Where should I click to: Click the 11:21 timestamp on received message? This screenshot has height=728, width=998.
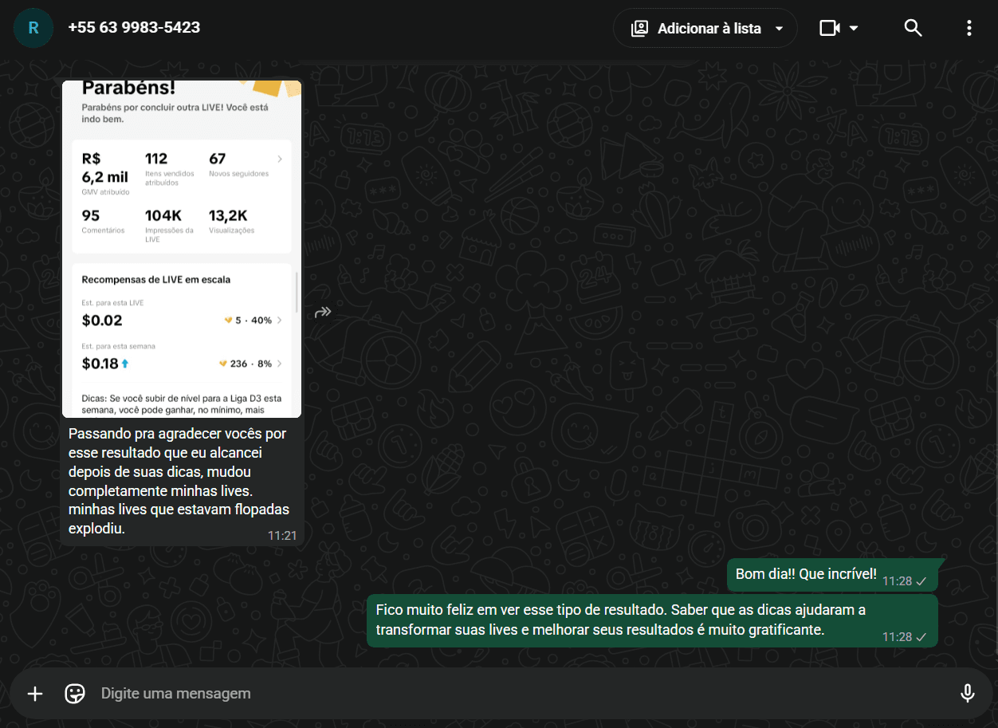[282, 536]
